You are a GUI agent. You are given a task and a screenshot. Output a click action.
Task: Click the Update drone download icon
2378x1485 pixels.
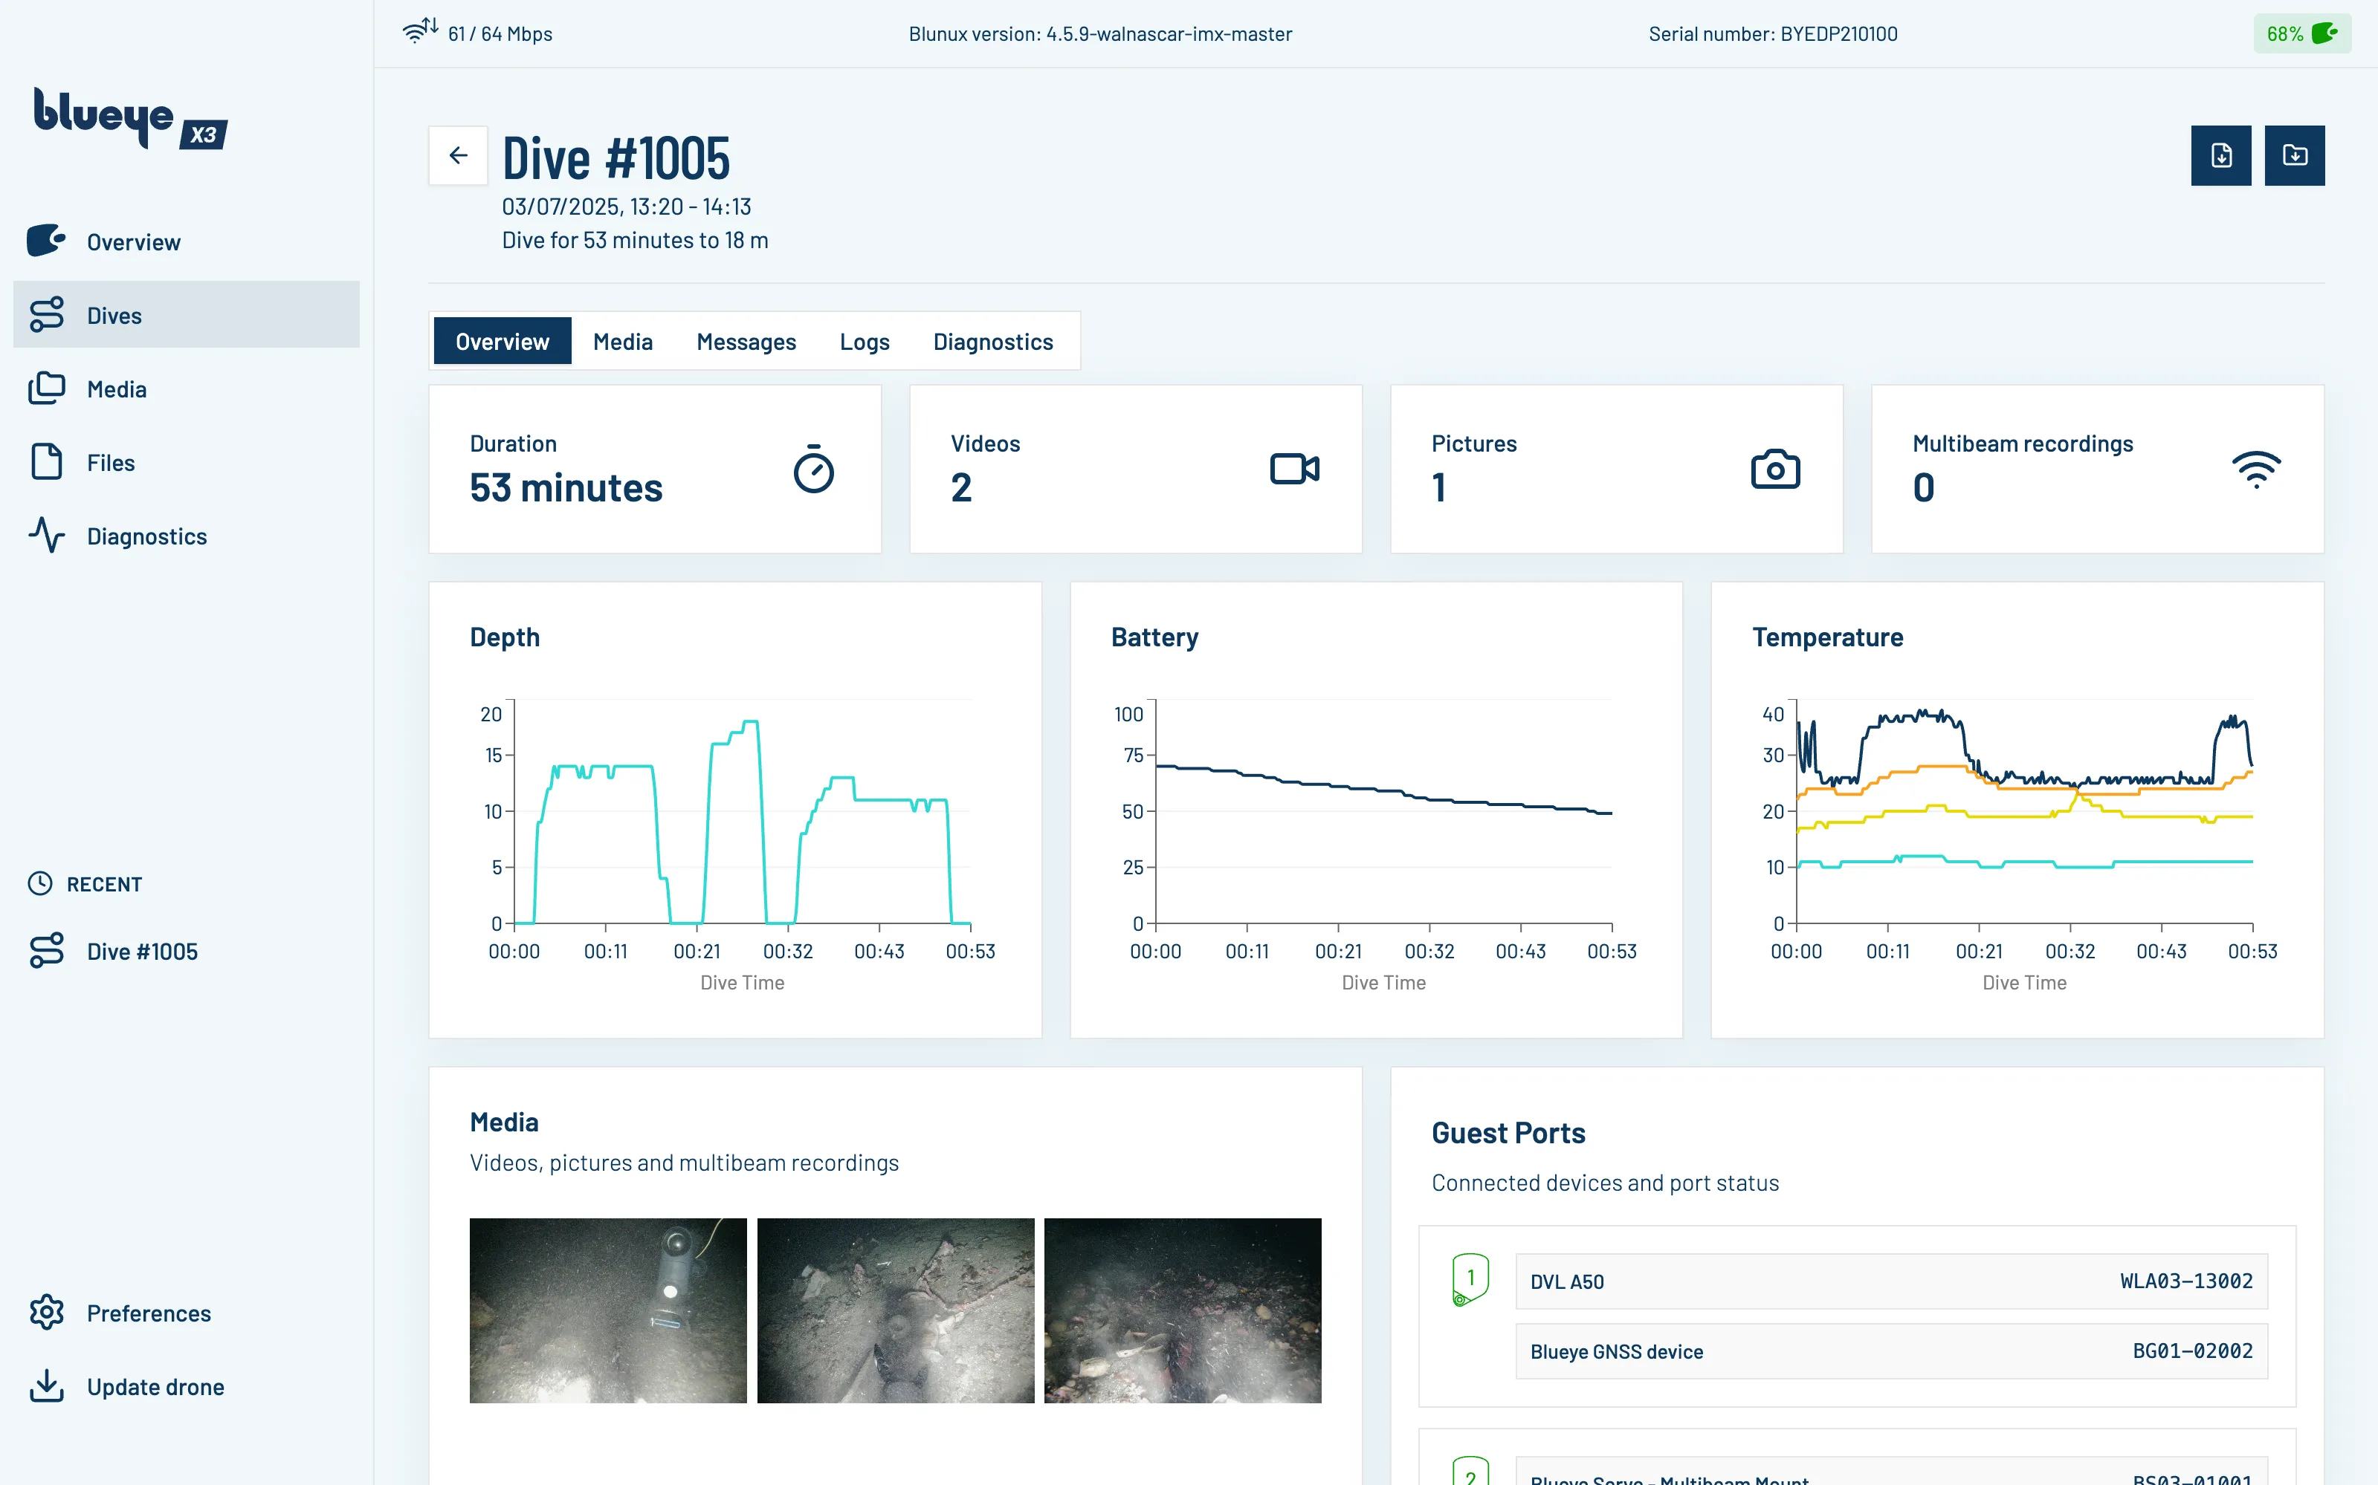pos(46,1385)
